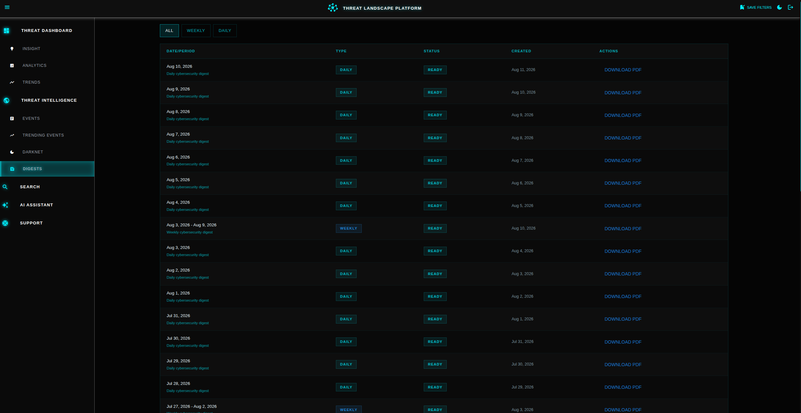Click the Search magnifier icon
The width and height of the screenshot is (801, 413).
click(x=5, y=187)
